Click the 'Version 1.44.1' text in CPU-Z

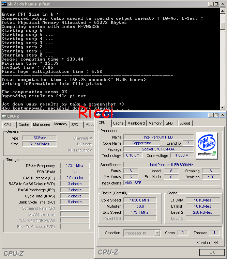(x=209, y=243)
